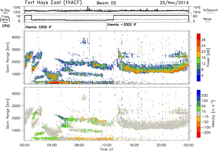Click the 'Slant Range [km]' label of Power panel
The height and width of the screenshot is (151, 218).
[x=8, y=58]
